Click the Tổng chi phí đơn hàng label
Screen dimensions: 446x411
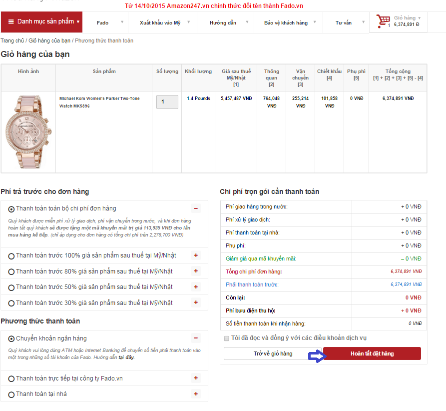pos(254,271)
